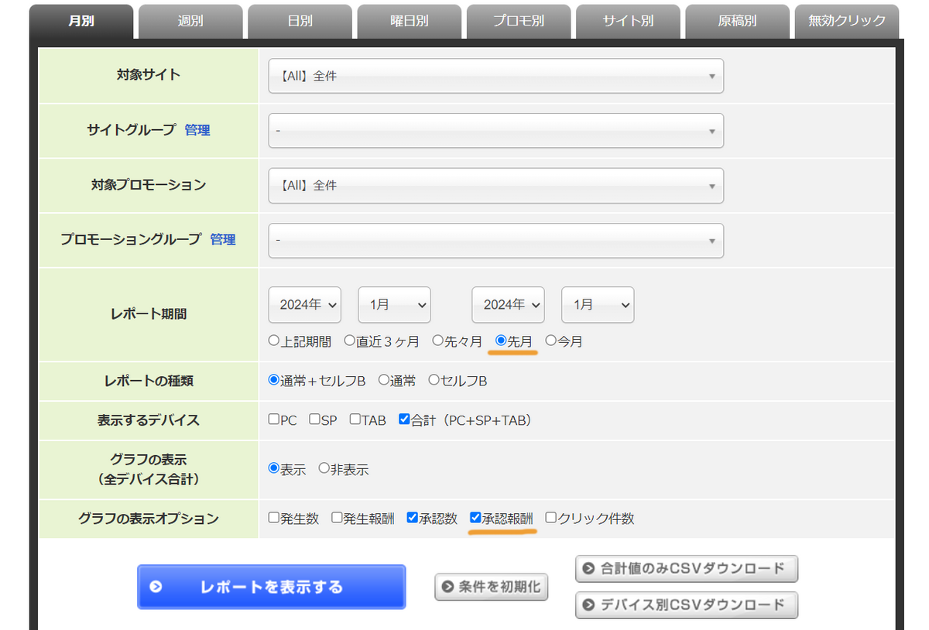
Task: Uncheck the 承認数 graph option
Action: [413, 518]
